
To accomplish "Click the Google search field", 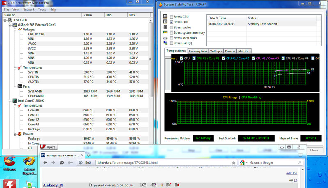I will pos(273,162).
